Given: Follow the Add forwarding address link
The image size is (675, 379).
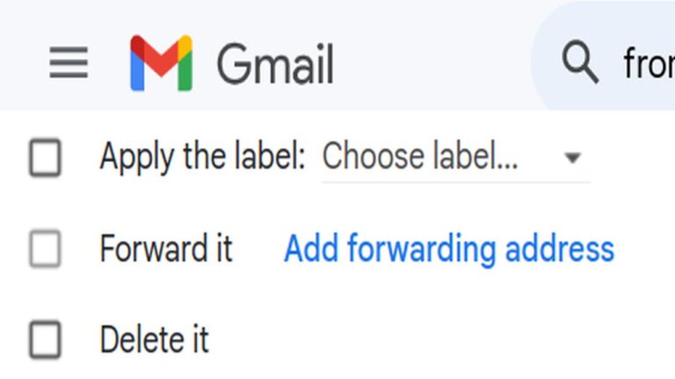Looking at the screenshot, I should pyautogui.click(x=449, y=248).
